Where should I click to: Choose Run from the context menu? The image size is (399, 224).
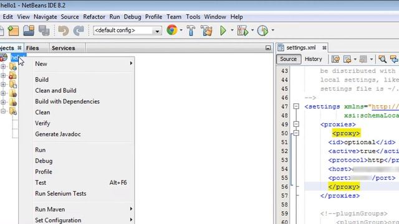tap(40, 150)
